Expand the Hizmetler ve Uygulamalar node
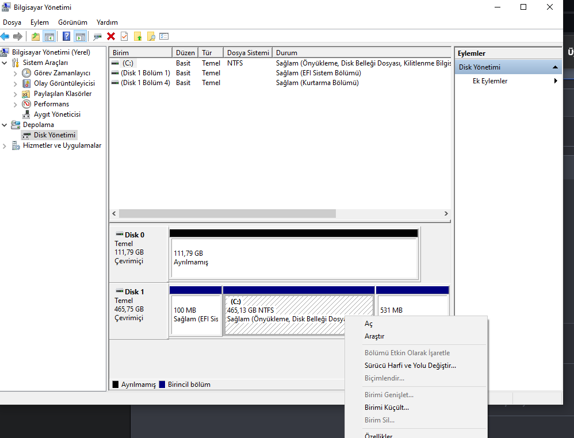Screen dimensions: 574x438 click(5, 145)
